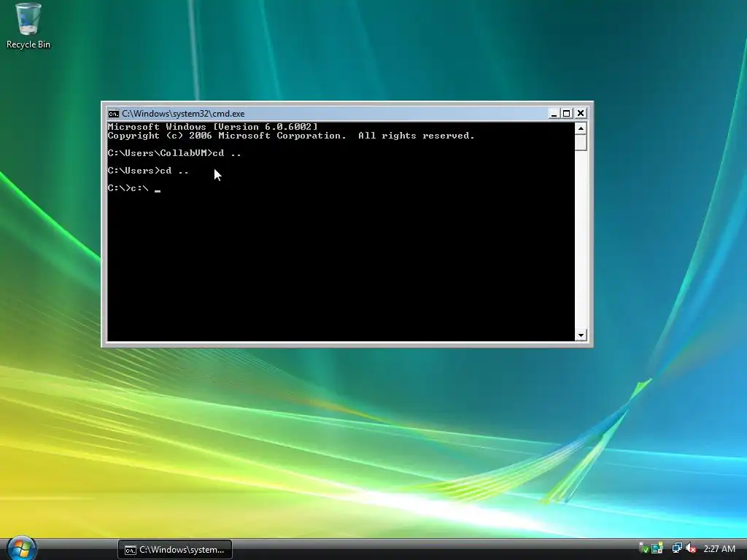Maximize the cmd.exe window

[x=566, y=113]
